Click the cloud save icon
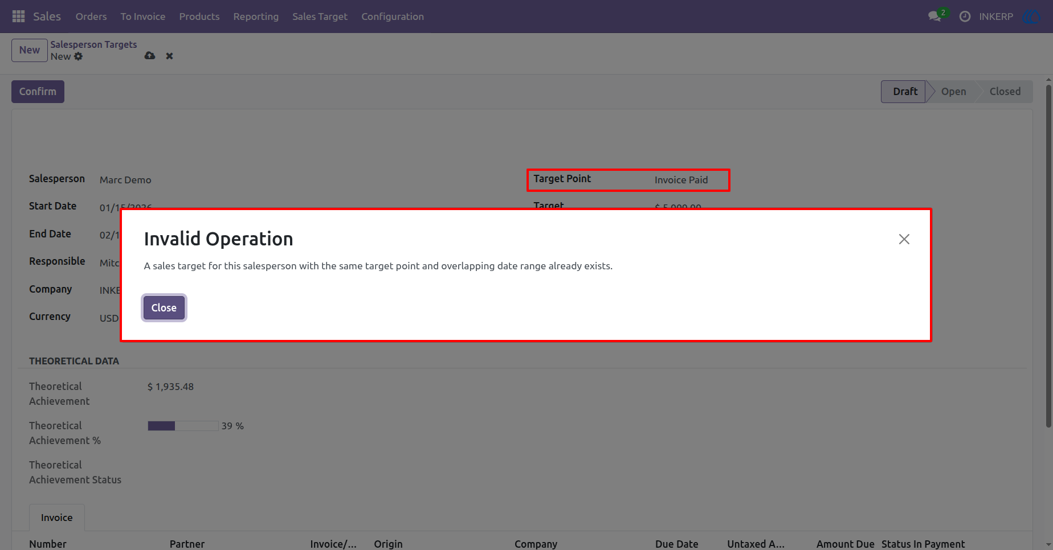Screen dimensions: 1053x550 pyautogui.click(x=150, y=56)
